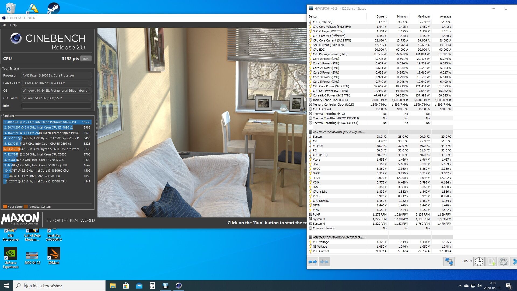Open Calculator on the taskbar

152,286
